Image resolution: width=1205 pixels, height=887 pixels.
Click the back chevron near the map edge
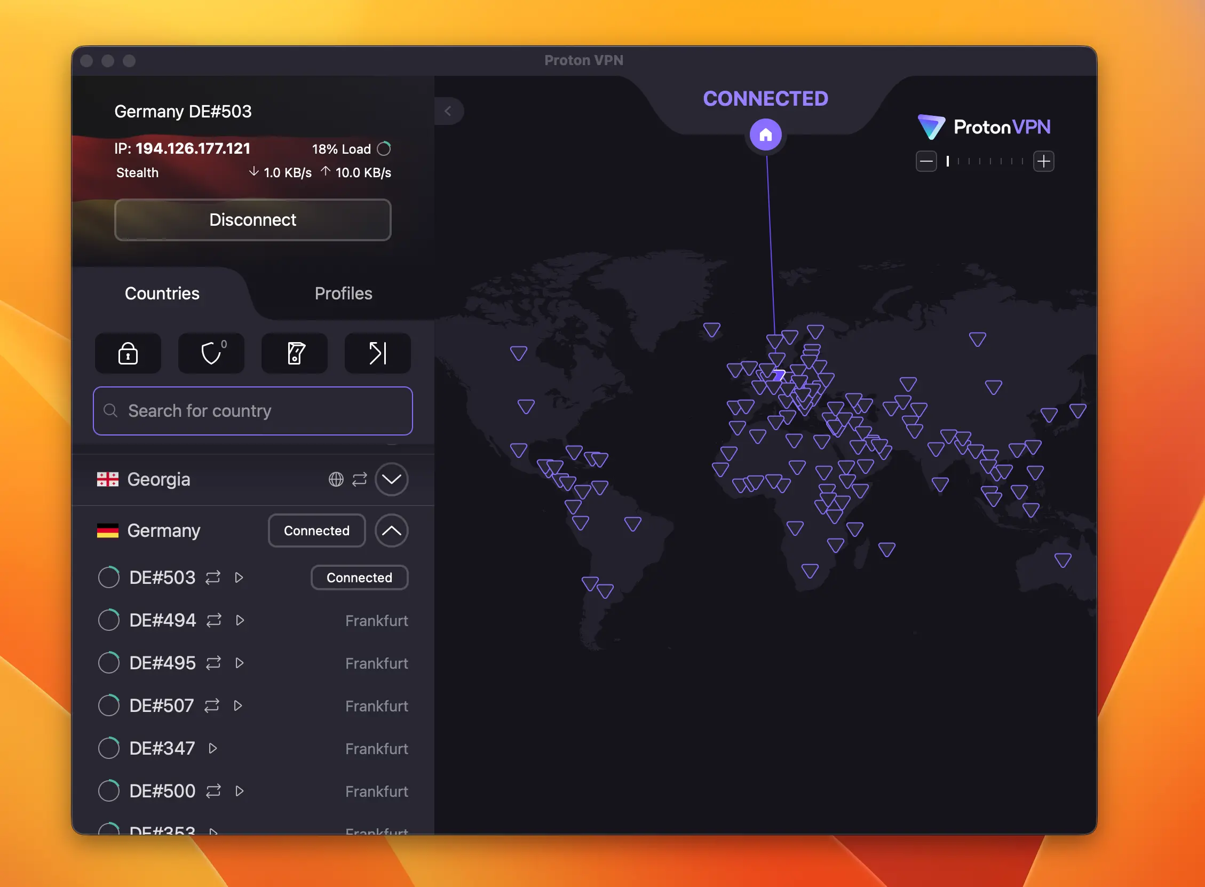pos(449,111)
